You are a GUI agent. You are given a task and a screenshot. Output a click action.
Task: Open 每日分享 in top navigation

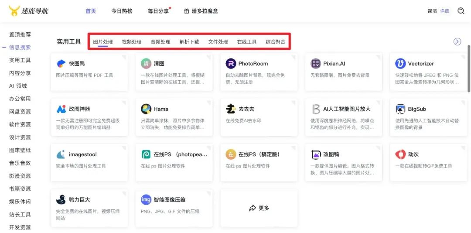(x=158, y=11)
